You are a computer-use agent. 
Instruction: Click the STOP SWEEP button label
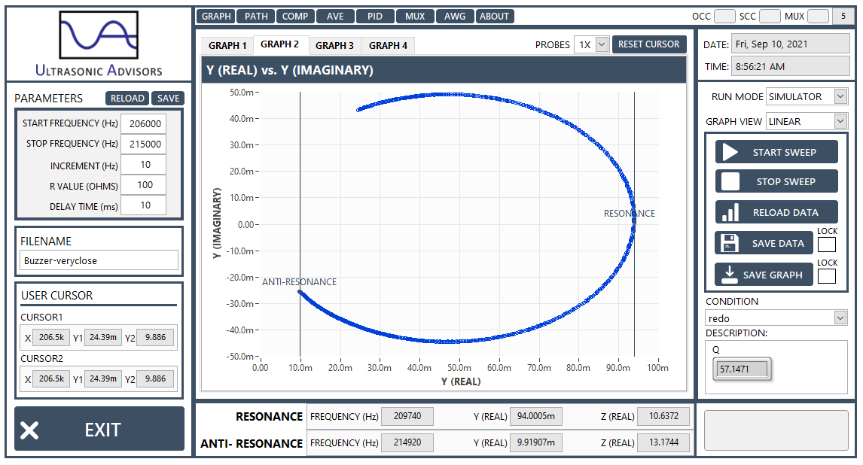[x=786, y=182]
